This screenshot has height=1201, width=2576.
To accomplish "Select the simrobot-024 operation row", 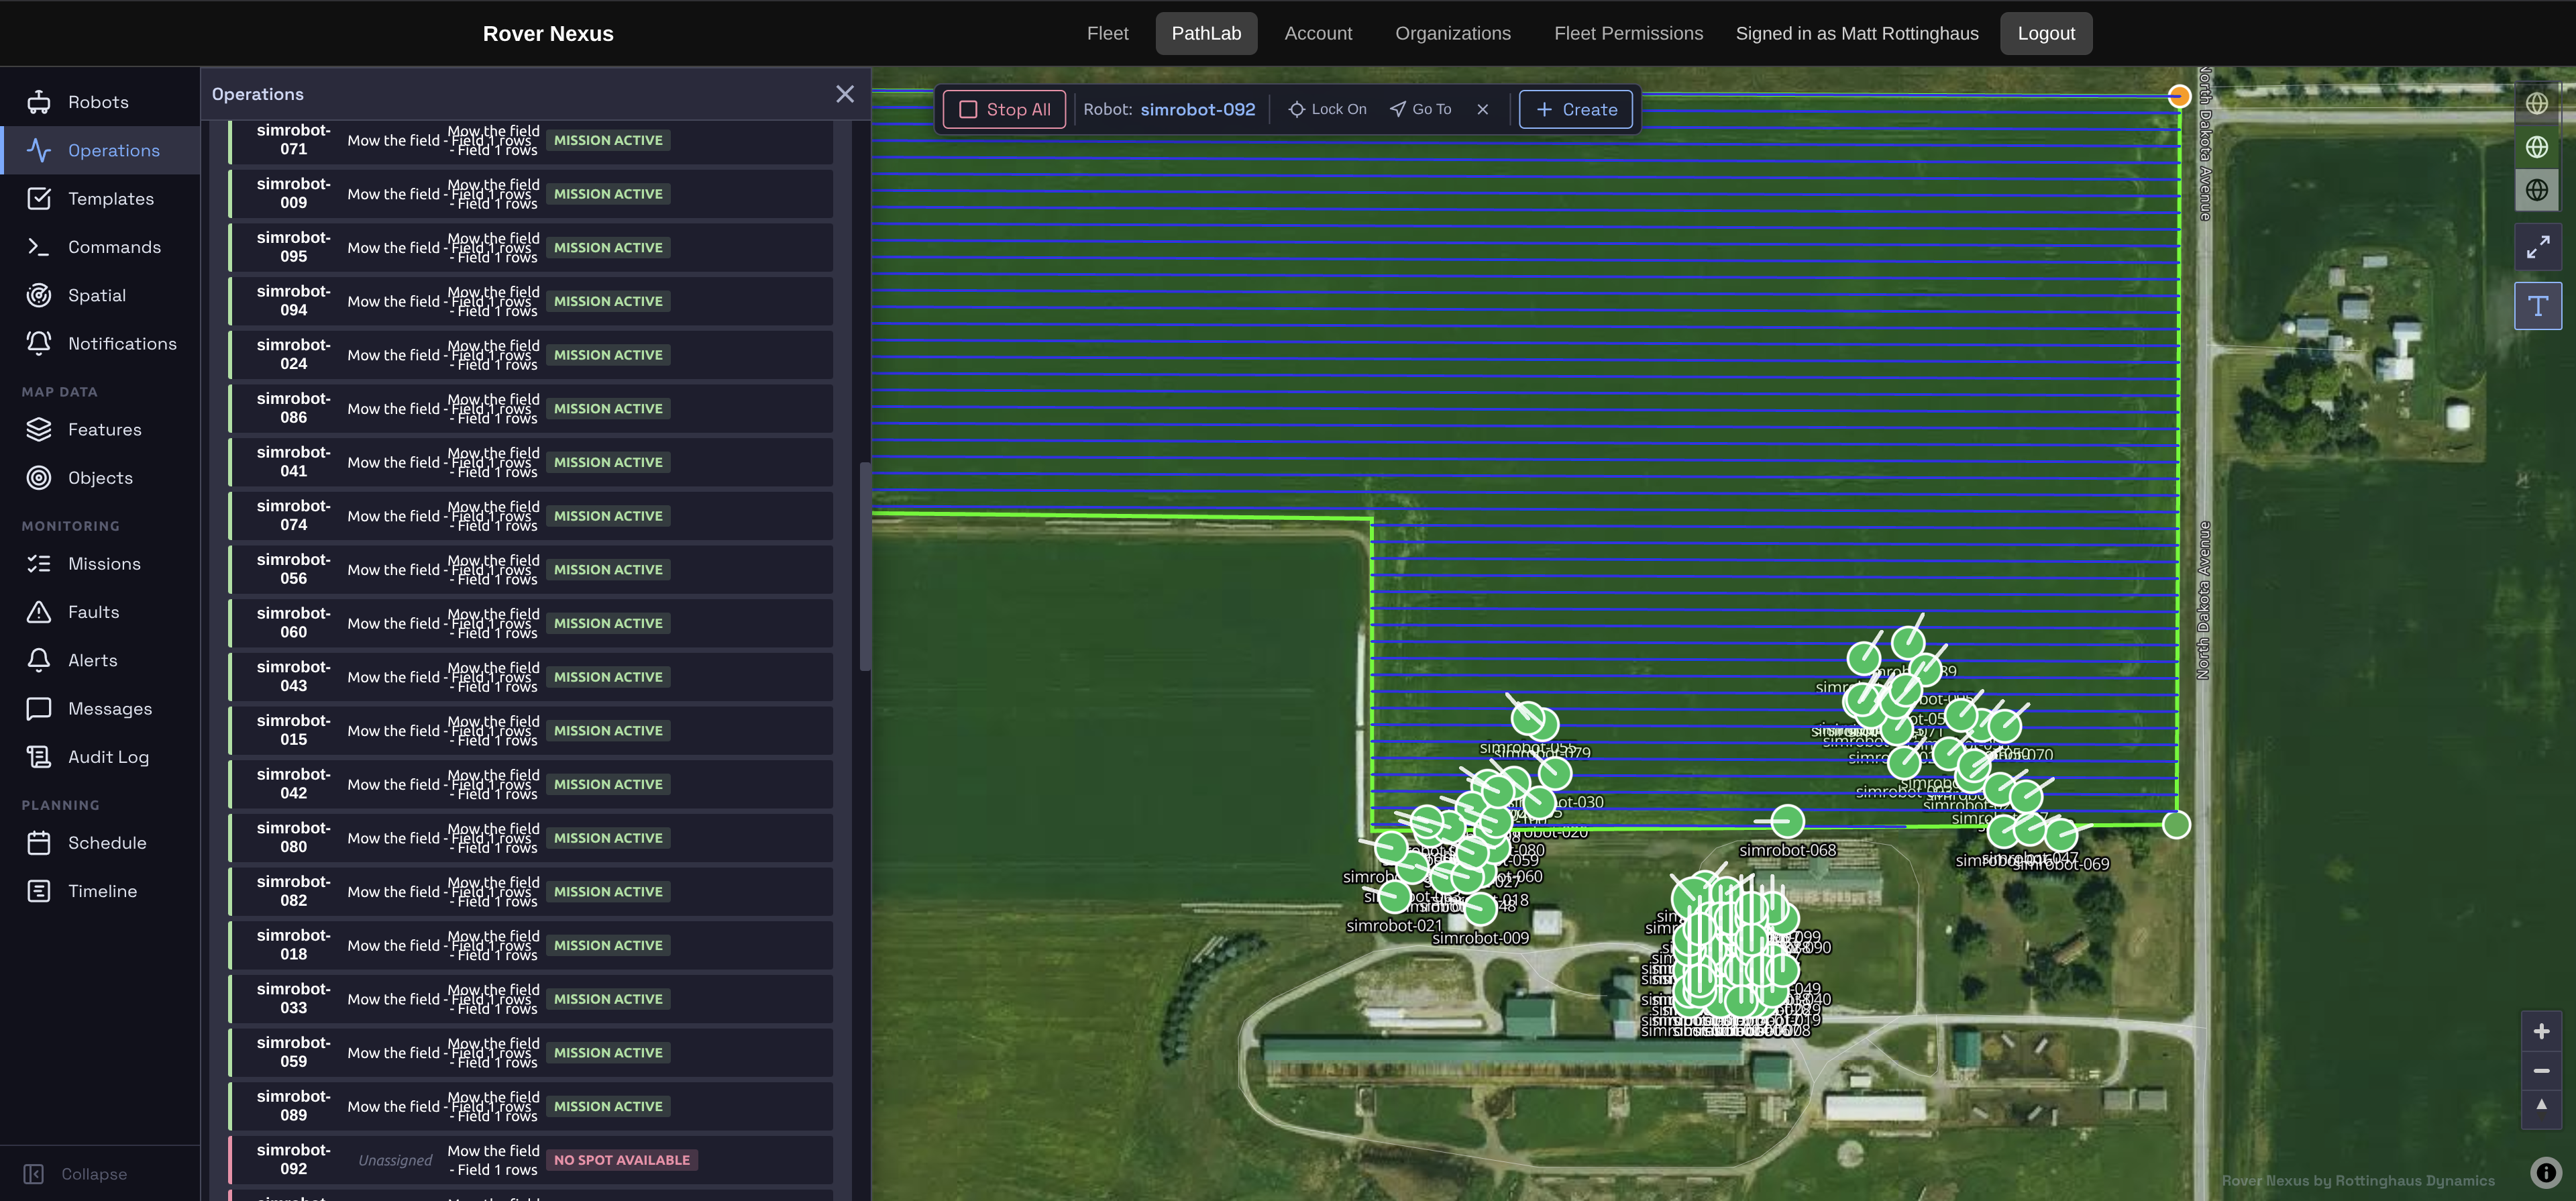I will coord(531,355).
